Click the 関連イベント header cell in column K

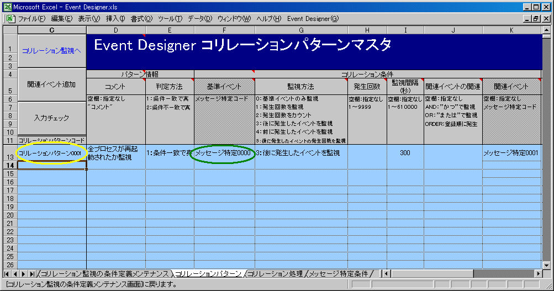click(511, 87)
